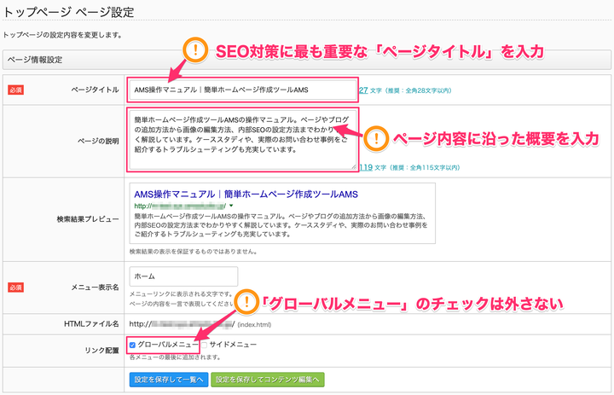Click the 設定を保存してコンテンツ編集へ button
This screenshot has width=614, height=395.
(x=268, y=380)
